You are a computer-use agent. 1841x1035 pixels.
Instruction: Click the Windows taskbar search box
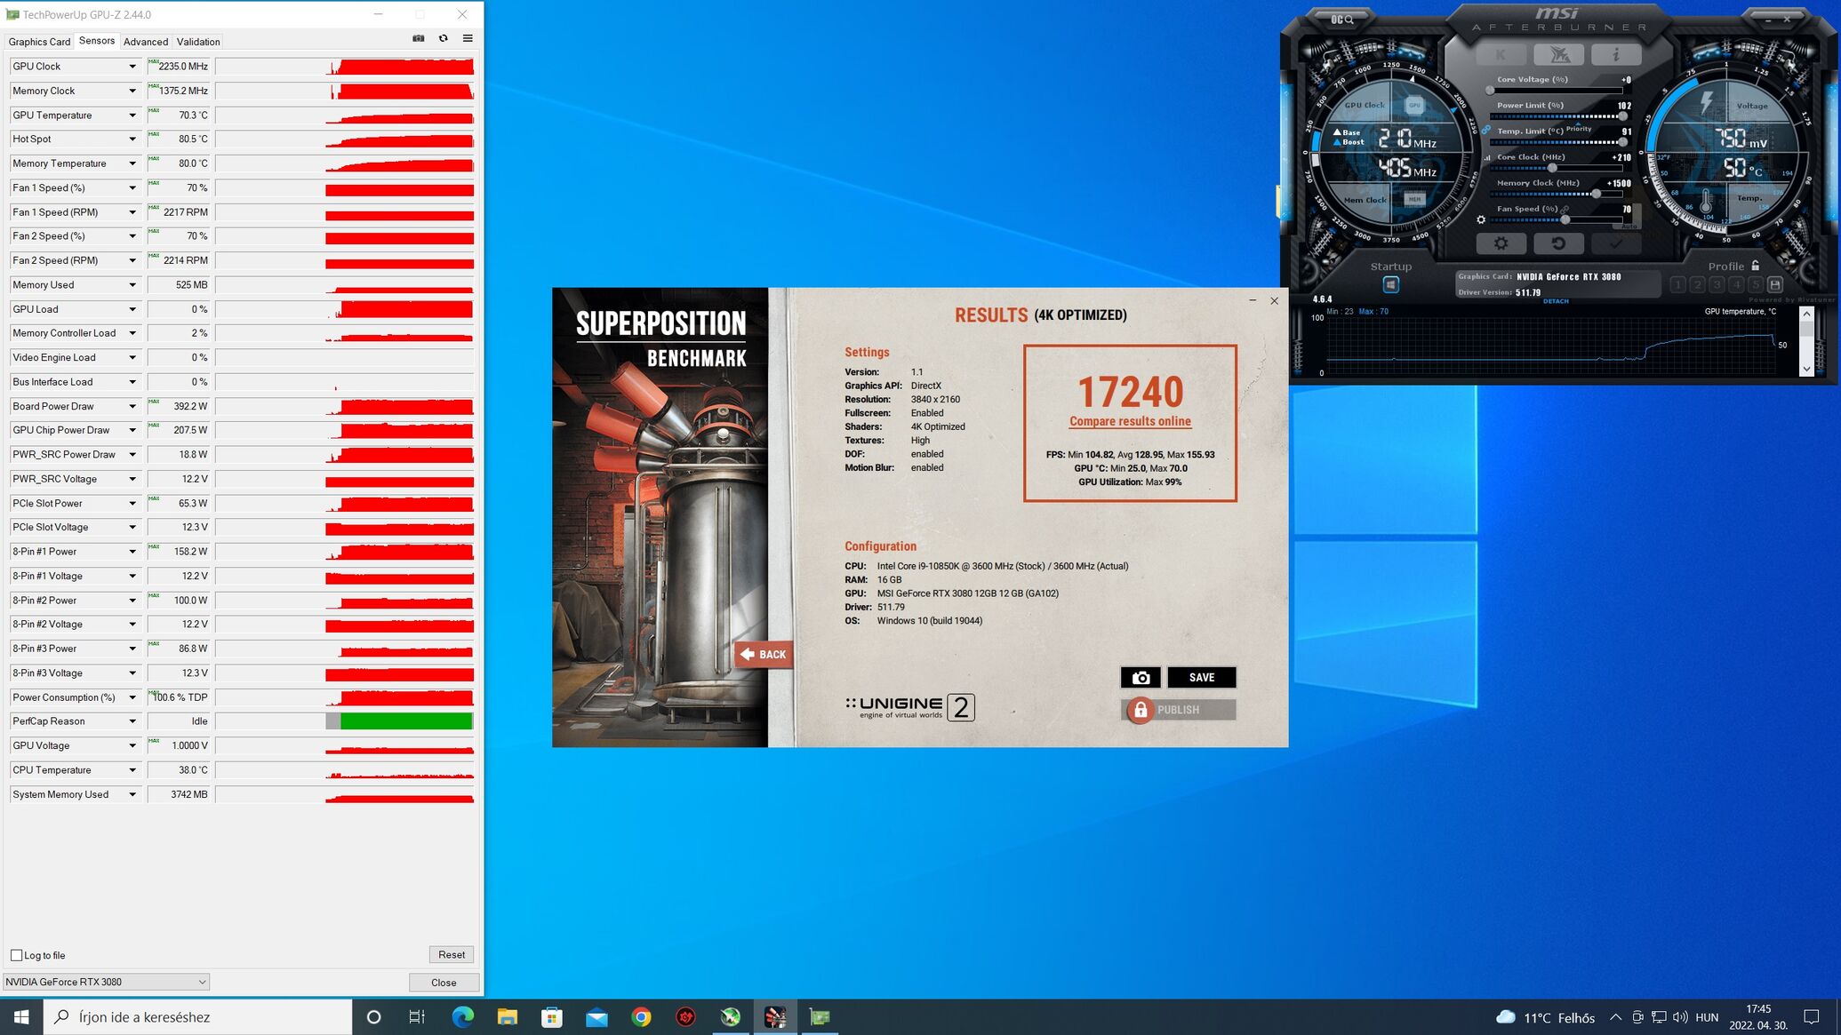(197, 1017)
